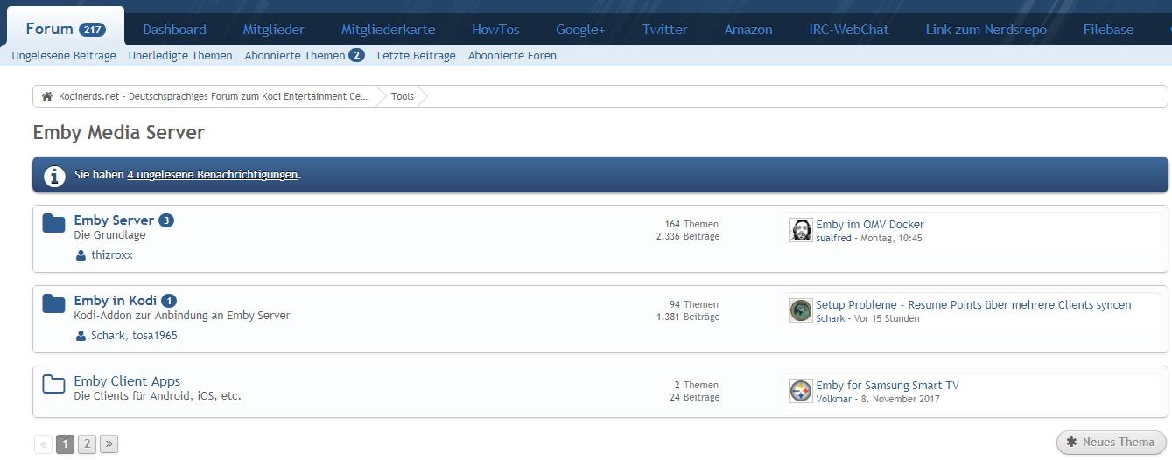Screen dimensions: 1172x460
Task: Open the avatar beside Setup Probleme post
Action: click(801, 310)
